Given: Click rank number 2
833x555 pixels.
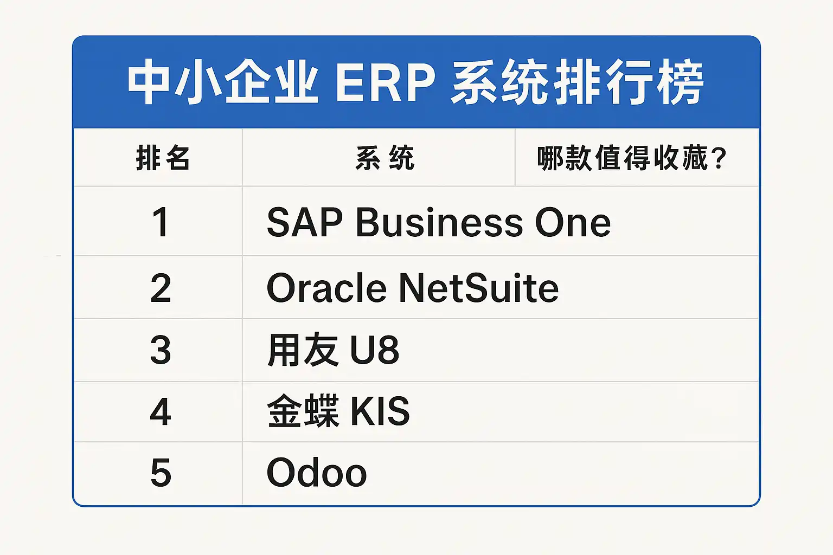Looking at the screenshot, I should click(x=161, y=288).
